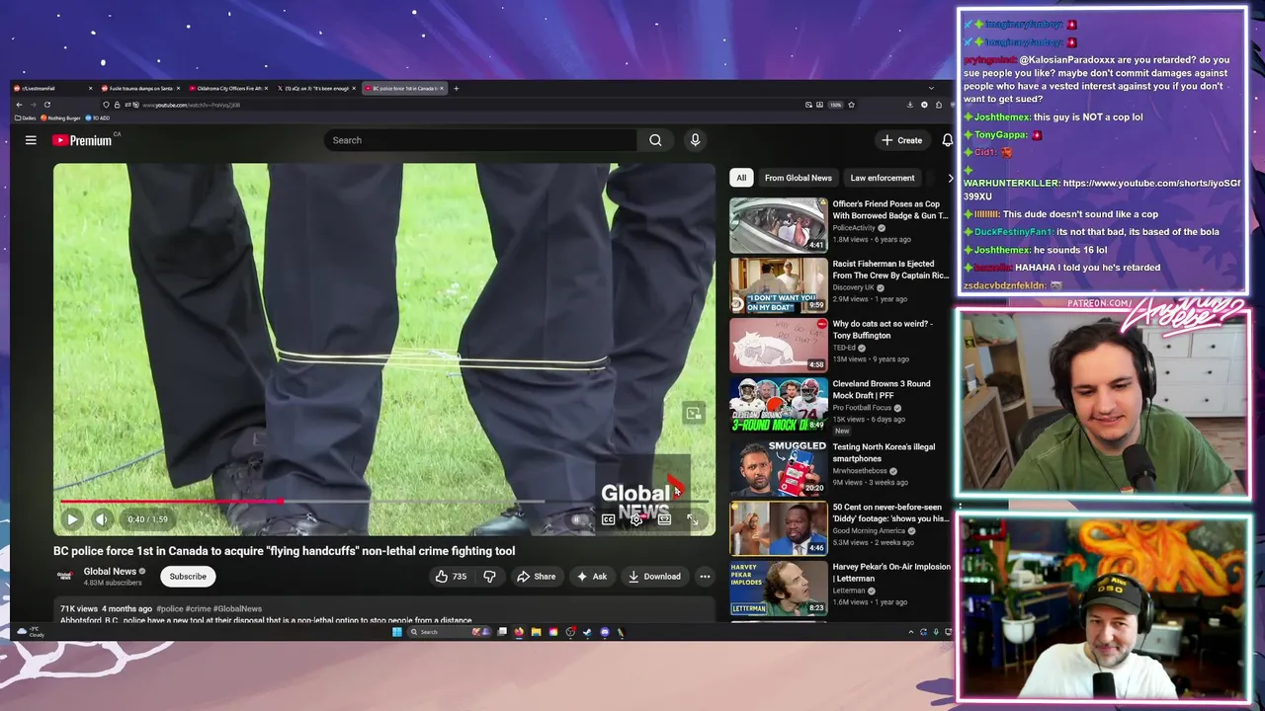Open Global News channel avatar
Viewport: 1265px width, 711px height.
(65, 576)
